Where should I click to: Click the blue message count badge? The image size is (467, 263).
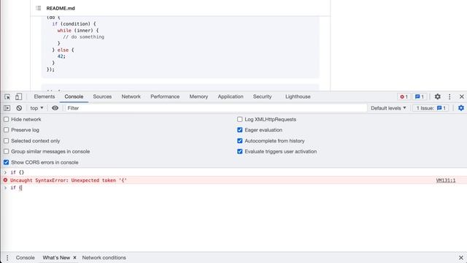(420, 96)
